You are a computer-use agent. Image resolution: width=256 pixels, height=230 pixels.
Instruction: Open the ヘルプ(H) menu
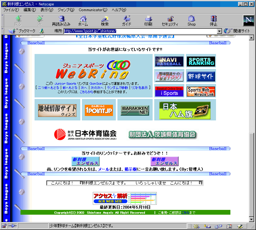coord(119,10)
